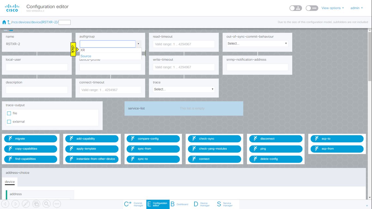
Task: Choose Source from the authgroup list
Action: point(86,56)
